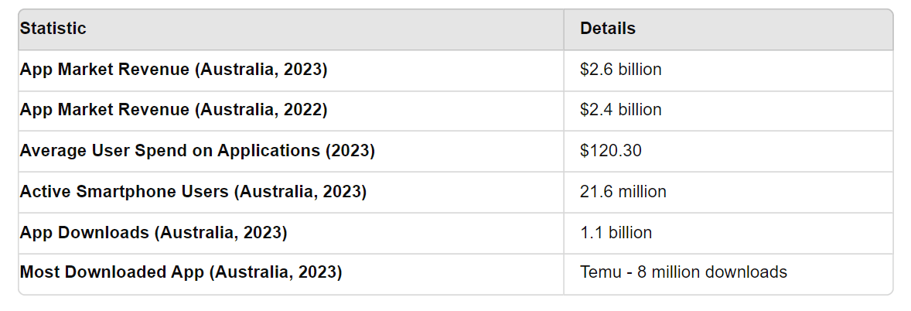Select the App Downloads row label
911x311 pixels.
pyautogui.click(x=153, y=232)
